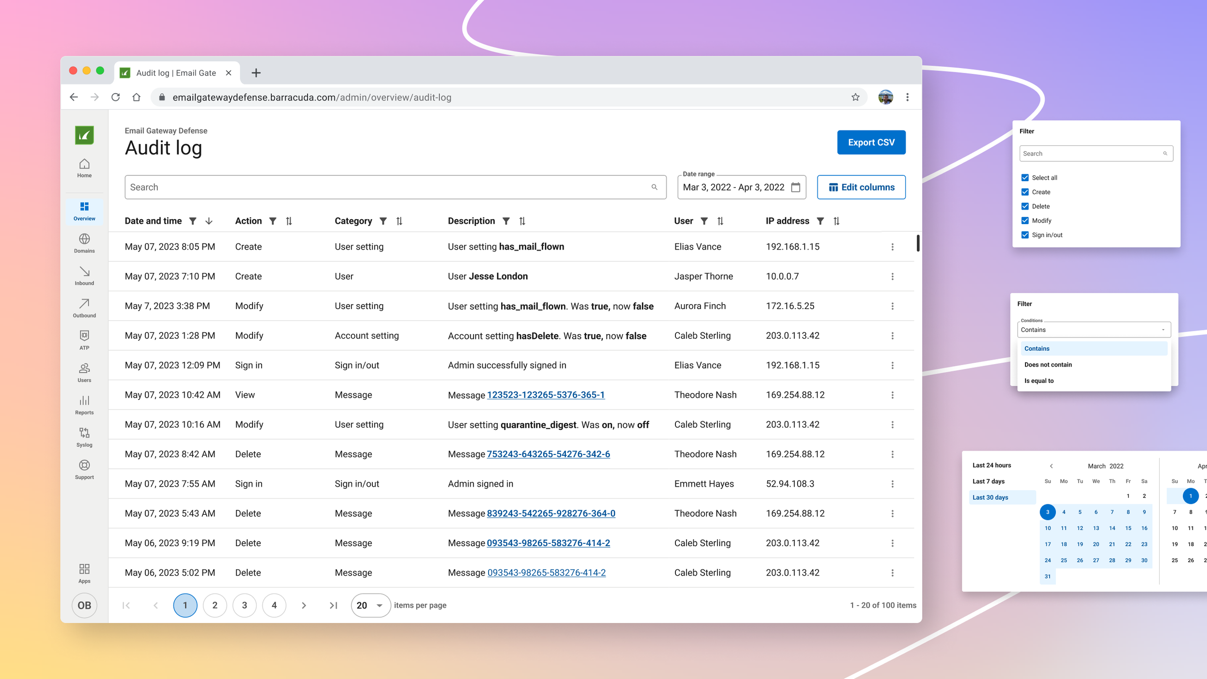1207x679 pixels.
Task: Open message link 123523-123265-5376-365-1
Action: (546, 395)
